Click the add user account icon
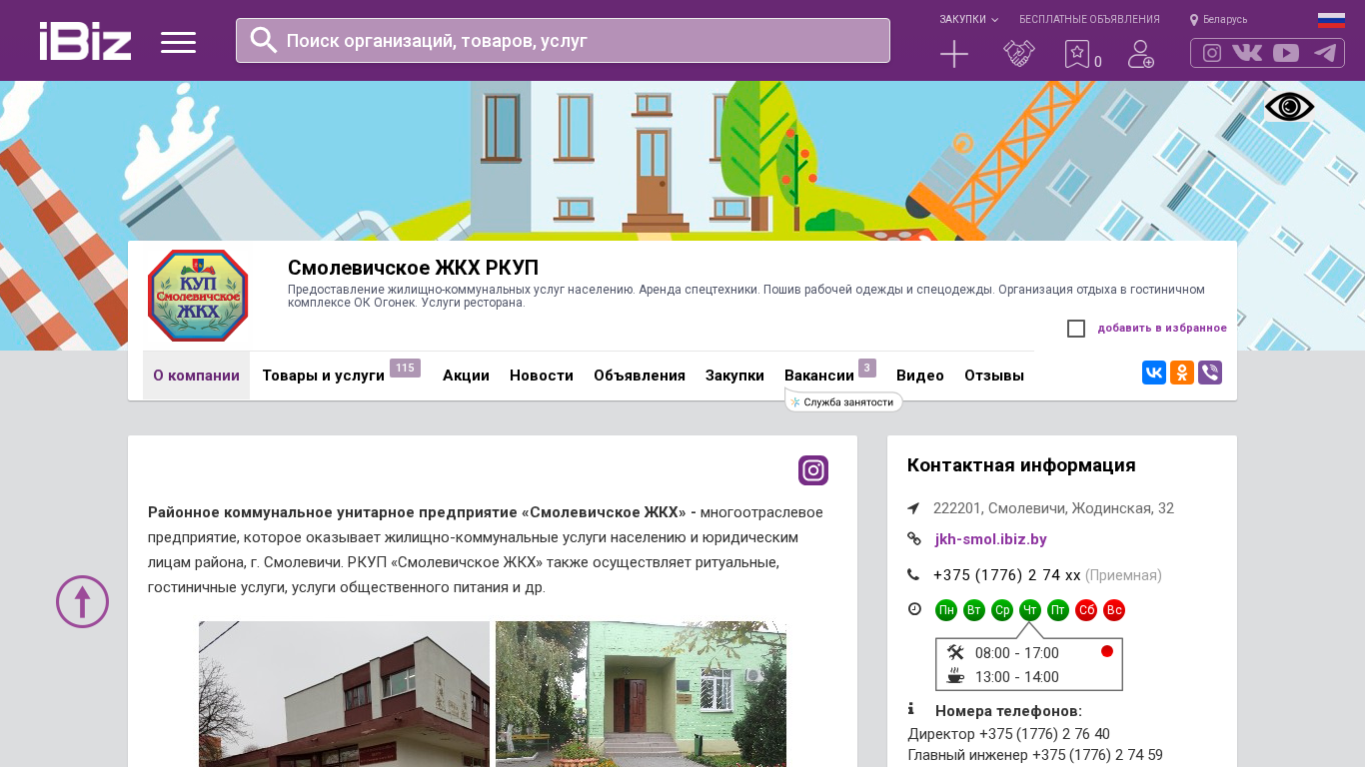Viewport: 1365px width, 767px height. coord(1141,54)
